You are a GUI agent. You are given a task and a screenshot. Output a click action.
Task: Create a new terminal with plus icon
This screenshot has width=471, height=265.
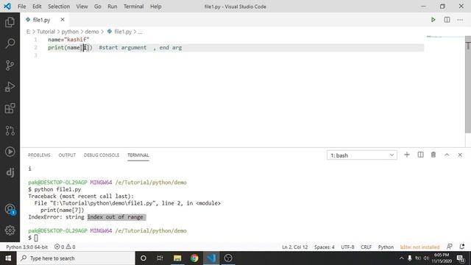(407, 155)
